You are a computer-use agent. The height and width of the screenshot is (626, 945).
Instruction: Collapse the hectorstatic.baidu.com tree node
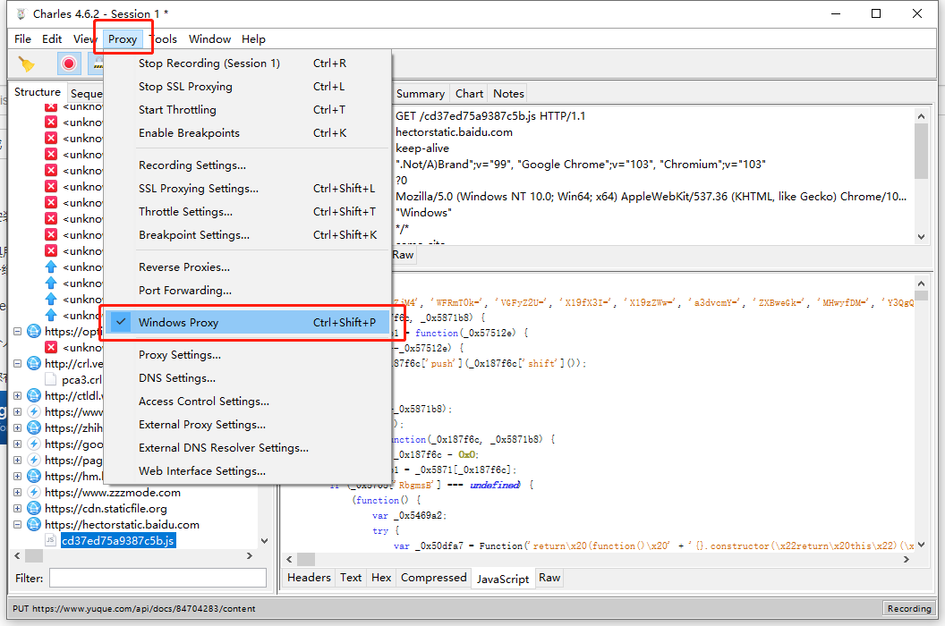pyautogui.click(x=18, y=524)
